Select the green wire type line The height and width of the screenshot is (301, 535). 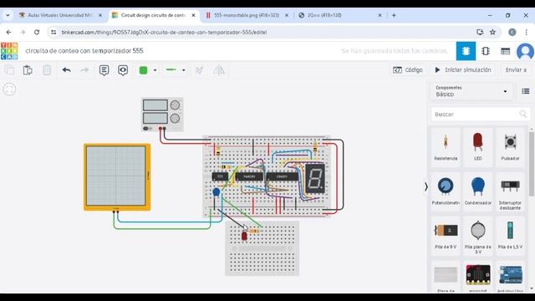pyautogui.click(x=171, y=69)
